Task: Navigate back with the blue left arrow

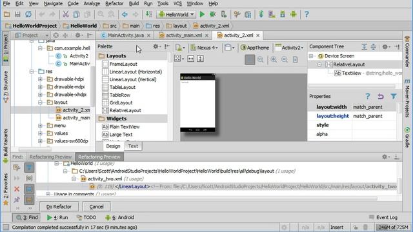Action: tap(125, 14)
